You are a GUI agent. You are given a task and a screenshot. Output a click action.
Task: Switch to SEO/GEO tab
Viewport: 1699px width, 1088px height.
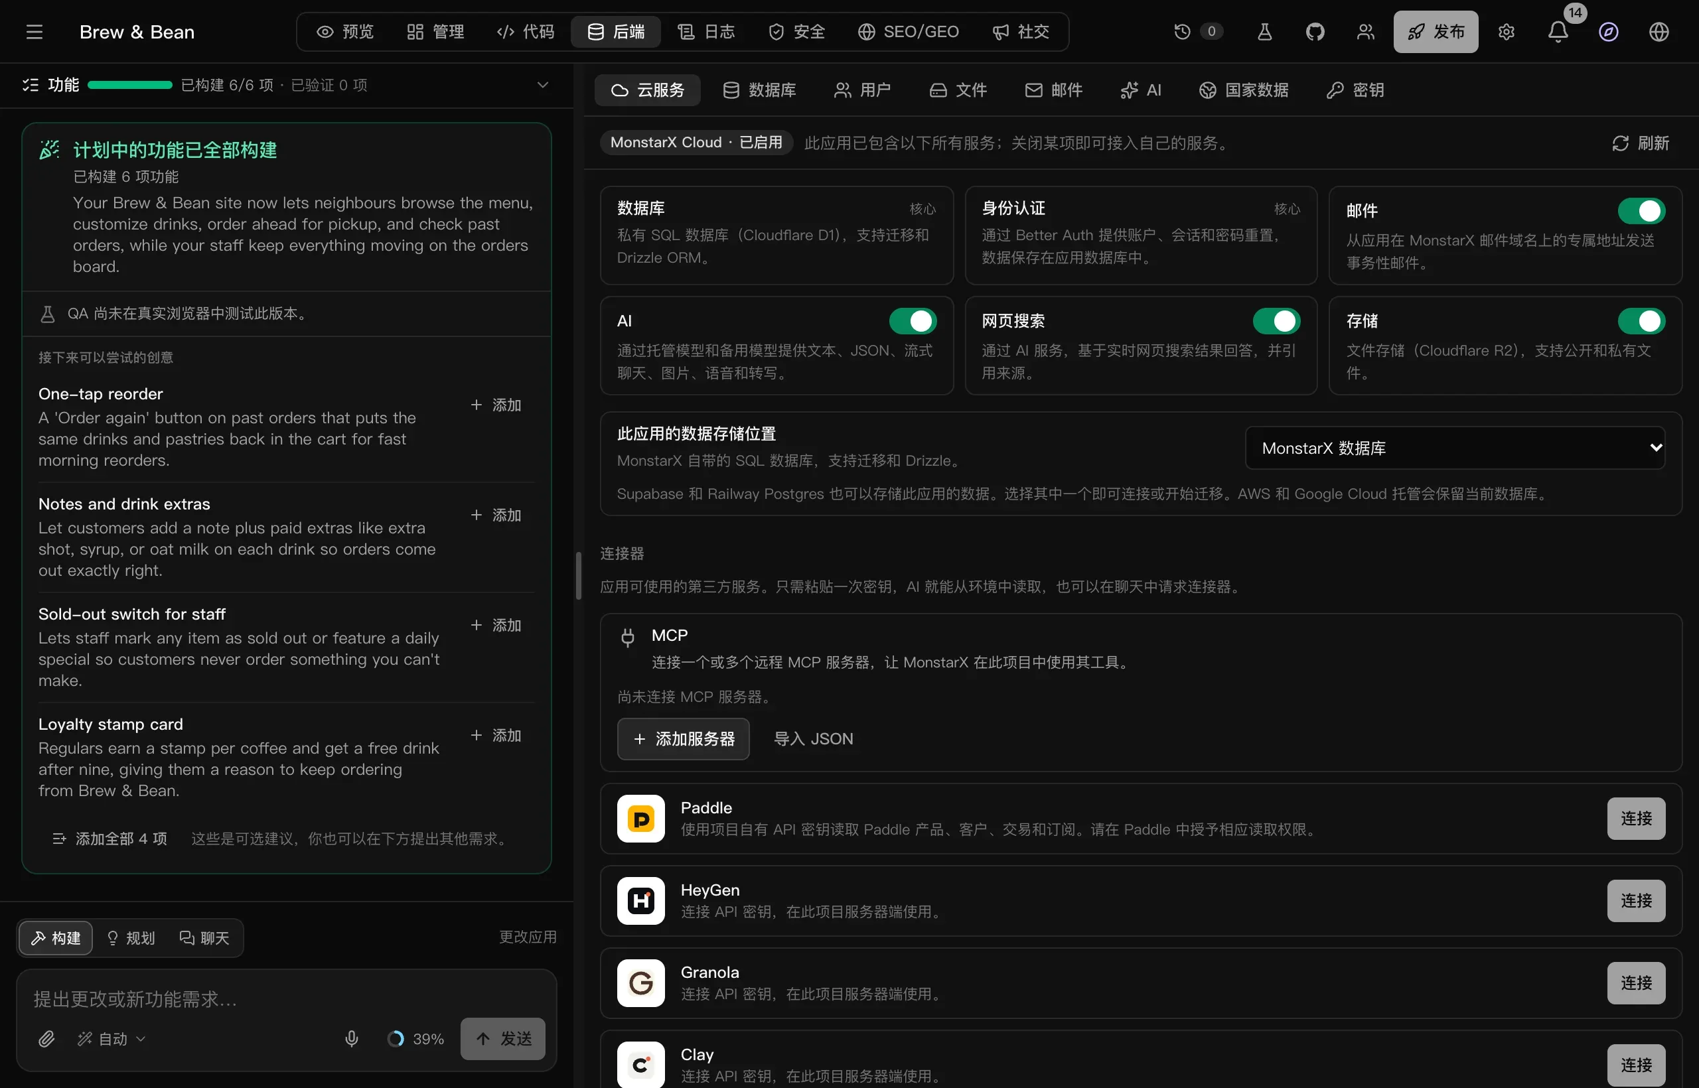[908, 32]
